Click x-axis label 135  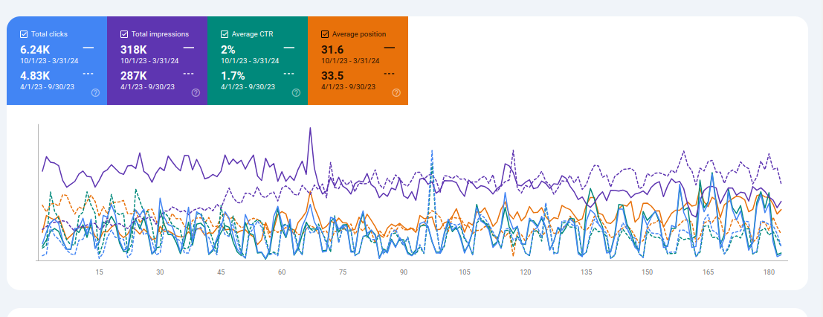click(x=587, y=272)
